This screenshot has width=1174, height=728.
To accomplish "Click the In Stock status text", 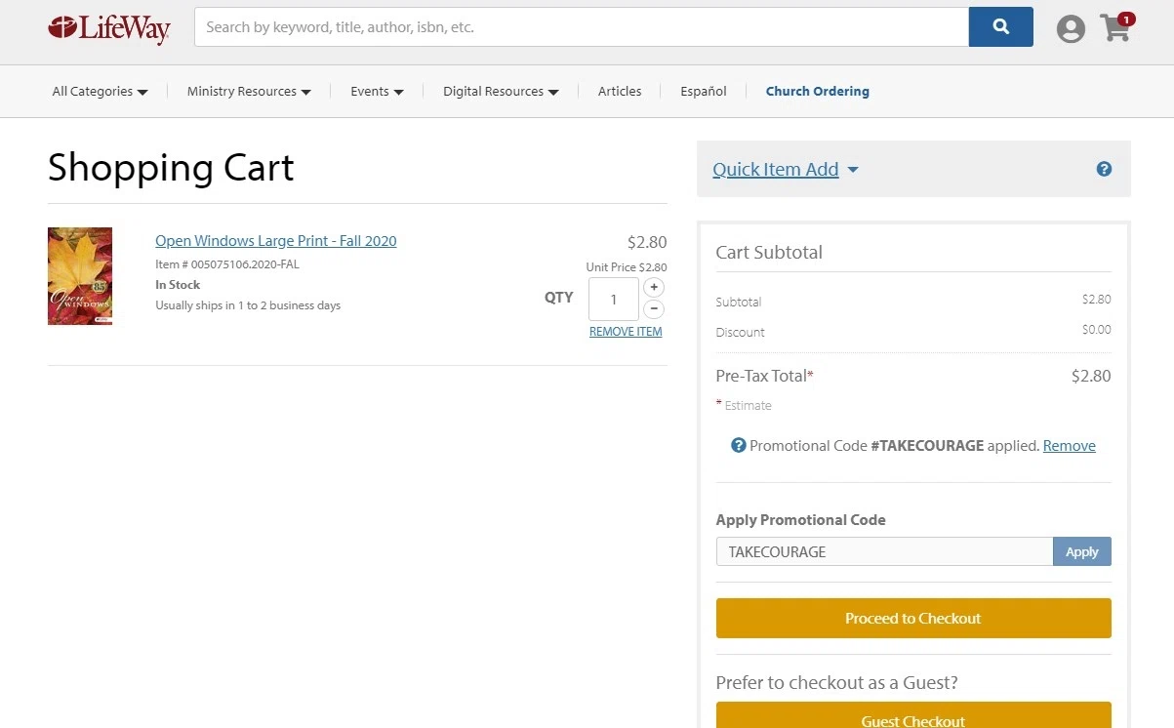I will [x=178, y=285].
